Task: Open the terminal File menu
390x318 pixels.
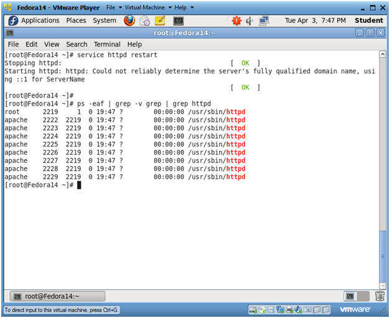Action: coord(13,44)
